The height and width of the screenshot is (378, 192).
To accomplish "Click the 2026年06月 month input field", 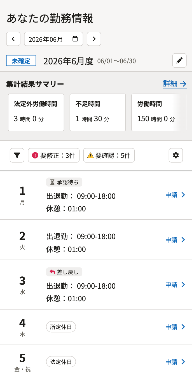I will [x=54, y=39].
